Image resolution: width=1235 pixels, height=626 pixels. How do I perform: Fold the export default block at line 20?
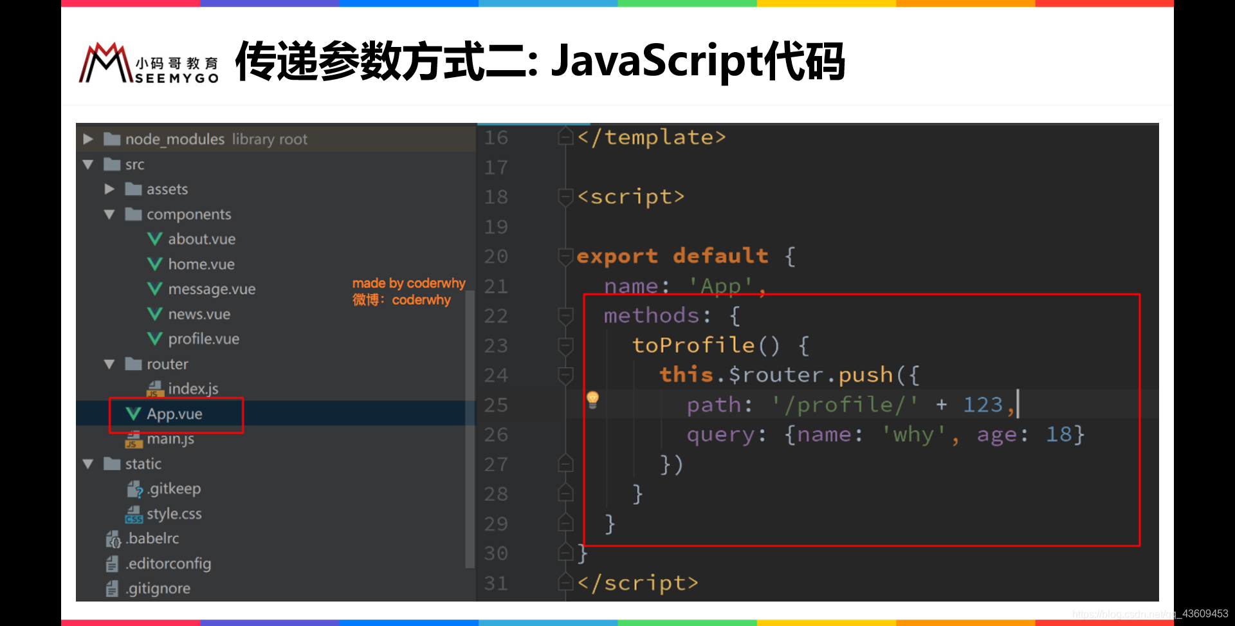[x=565, y=257]
